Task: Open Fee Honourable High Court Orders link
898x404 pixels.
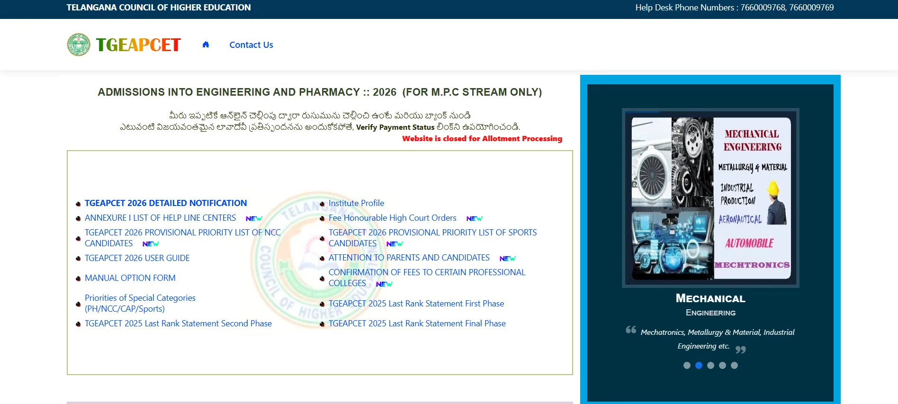Action: 393,218
